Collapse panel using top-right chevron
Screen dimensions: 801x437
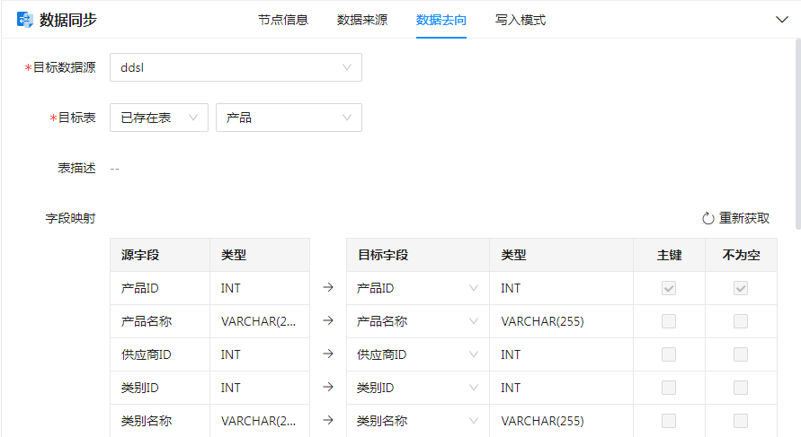pos(781,20)
